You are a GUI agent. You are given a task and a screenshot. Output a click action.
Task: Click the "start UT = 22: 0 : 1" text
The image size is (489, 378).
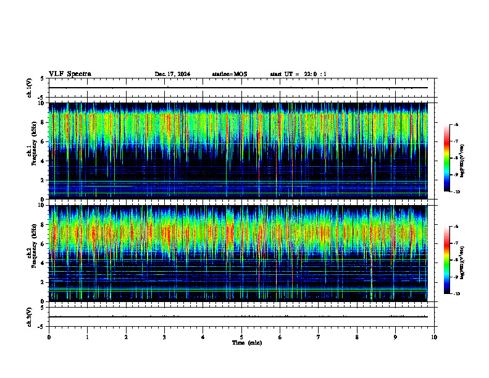298,74
